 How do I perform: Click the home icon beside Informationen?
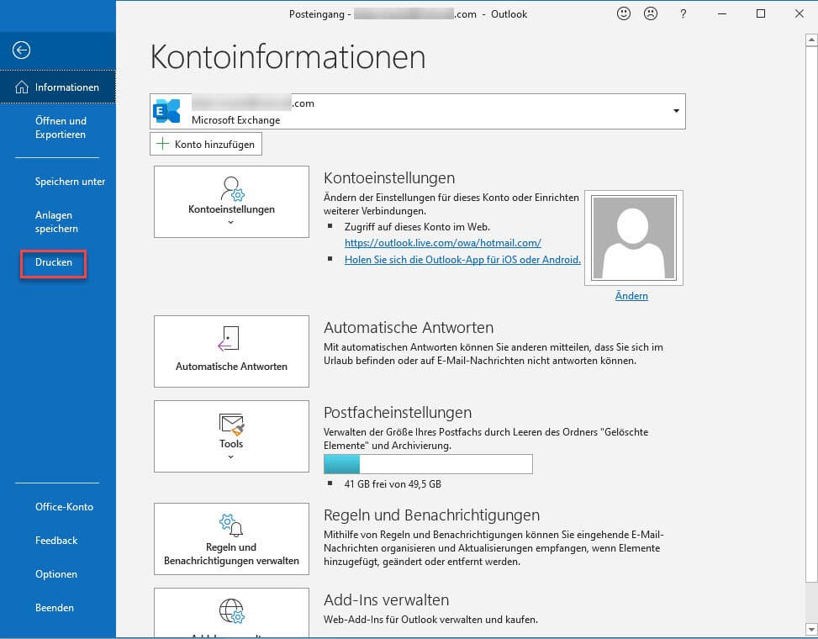(21, 87)
